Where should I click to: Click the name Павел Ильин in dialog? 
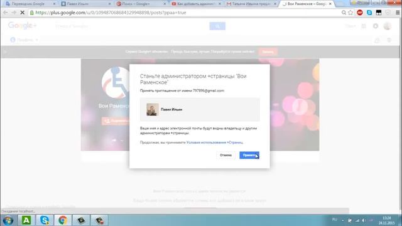click(x=171, y=109)
